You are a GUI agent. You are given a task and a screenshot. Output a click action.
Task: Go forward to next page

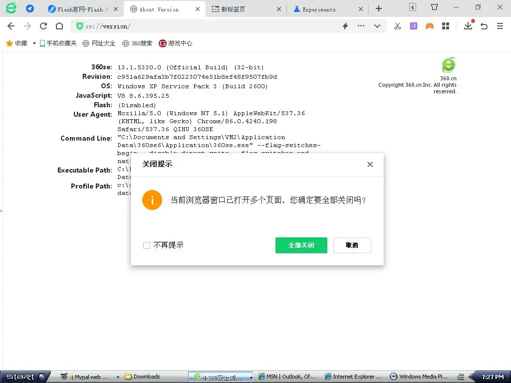27,26
